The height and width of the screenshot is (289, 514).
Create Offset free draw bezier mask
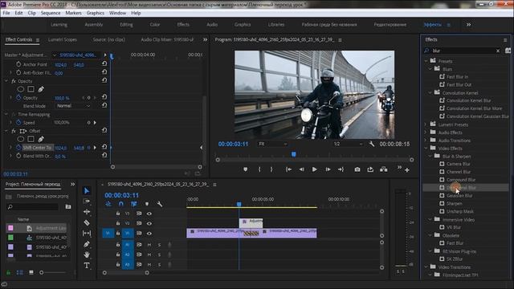click(x=41, y=139)
